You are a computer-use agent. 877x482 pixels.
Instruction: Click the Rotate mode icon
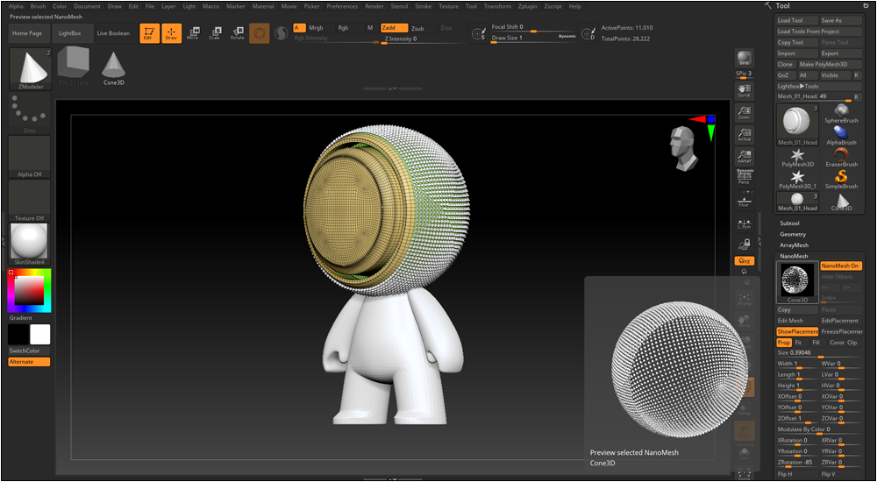point(237,33)
